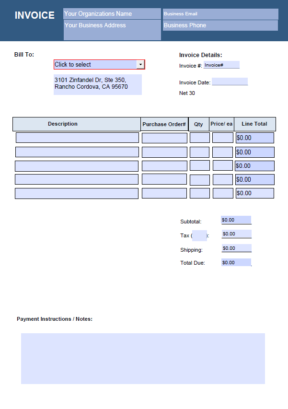Image resolution: width=288 pixels, height=409 pixels.
Task: Click the Net 30 terms text
Action: pos(187,93)
